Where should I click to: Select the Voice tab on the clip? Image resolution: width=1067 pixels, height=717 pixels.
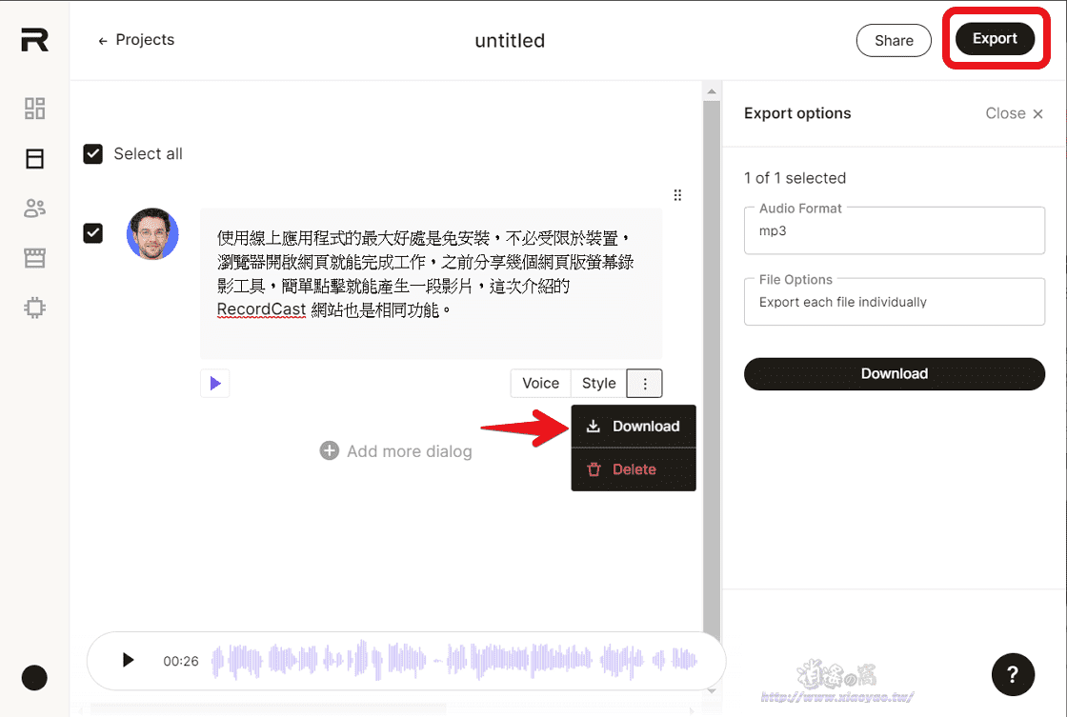540,383
